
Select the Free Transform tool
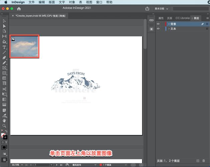[4, 94]
